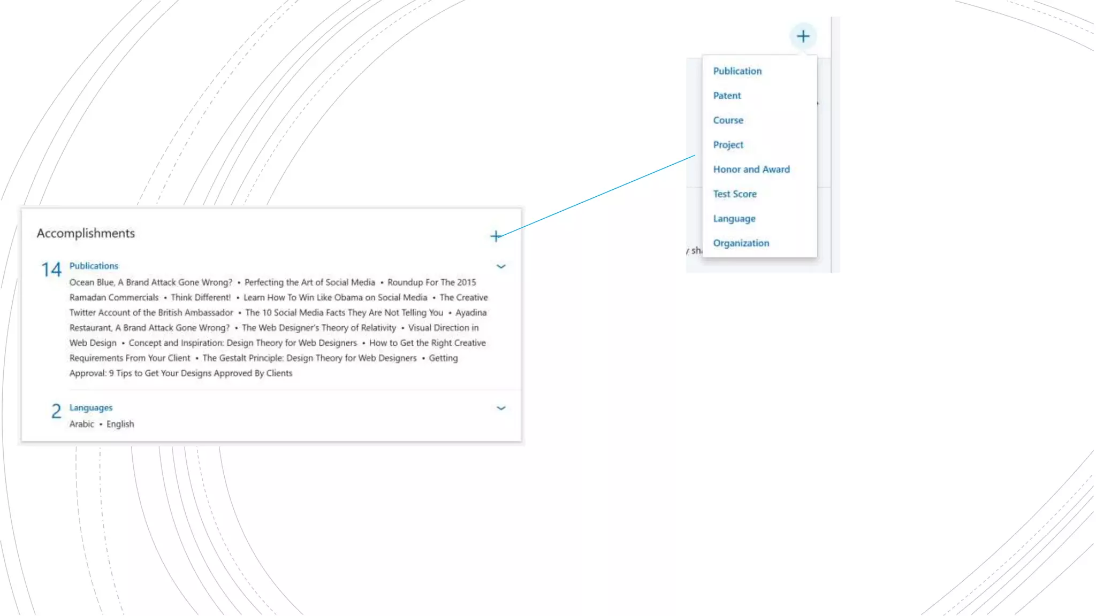The width and height of the screenshot is (1096, 616).
Task: Expand the Publications section chevron
Action: click(x=501, y=266)
